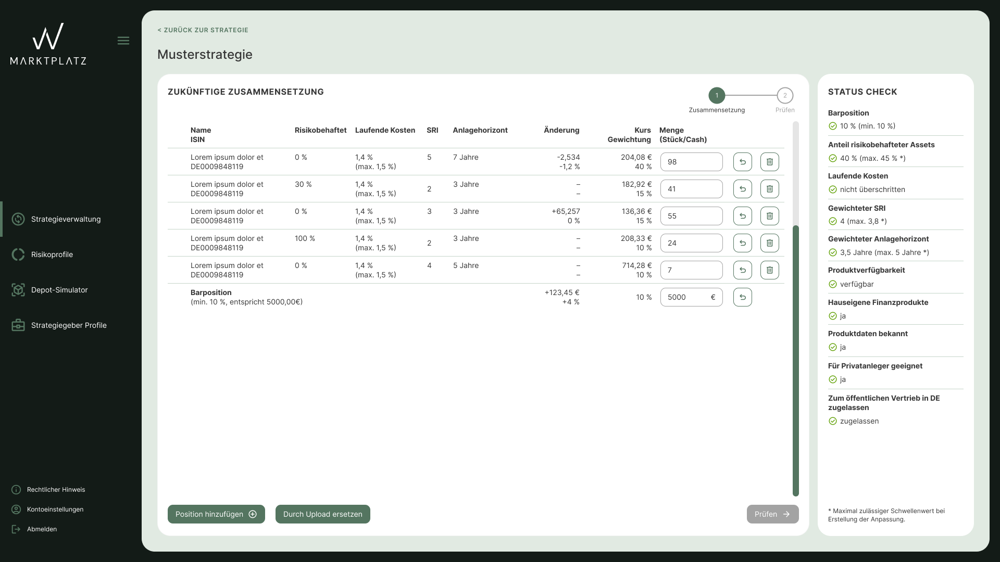Reset the Barposition cash amount
Viewport: 1000px width, 562px height.
(743, 297)
